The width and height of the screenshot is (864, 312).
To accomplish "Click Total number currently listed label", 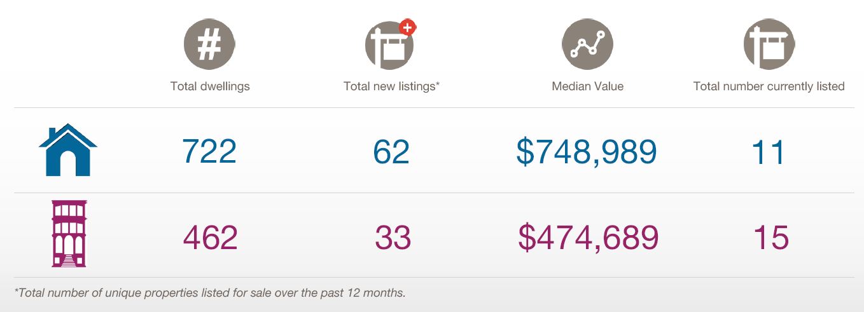I will (x=769, y=86).
